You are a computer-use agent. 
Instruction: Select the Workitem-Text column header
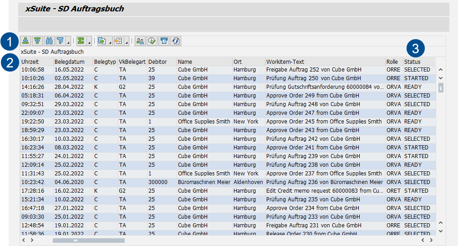285,61
